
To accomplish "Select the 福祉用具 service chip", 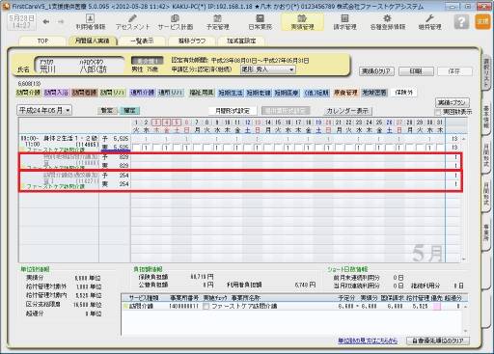I will tap(202, 93).
